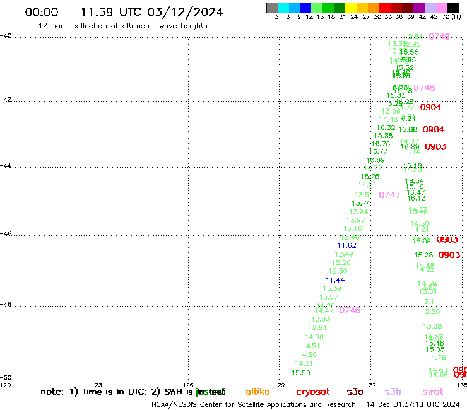Click the pink swot time label 0748

pos(424,88)
